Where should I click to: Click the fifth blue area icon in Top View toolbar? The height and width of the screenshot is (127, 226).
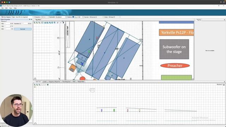coord(54,23)
